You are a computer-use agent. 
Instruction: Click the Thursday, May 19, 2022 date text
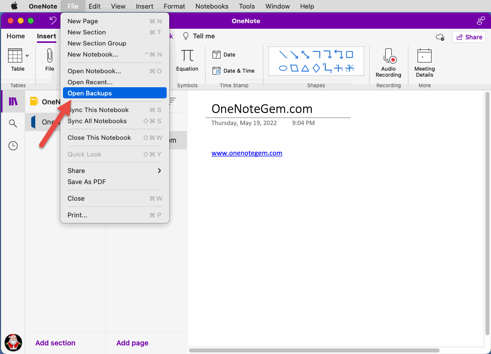244,123
